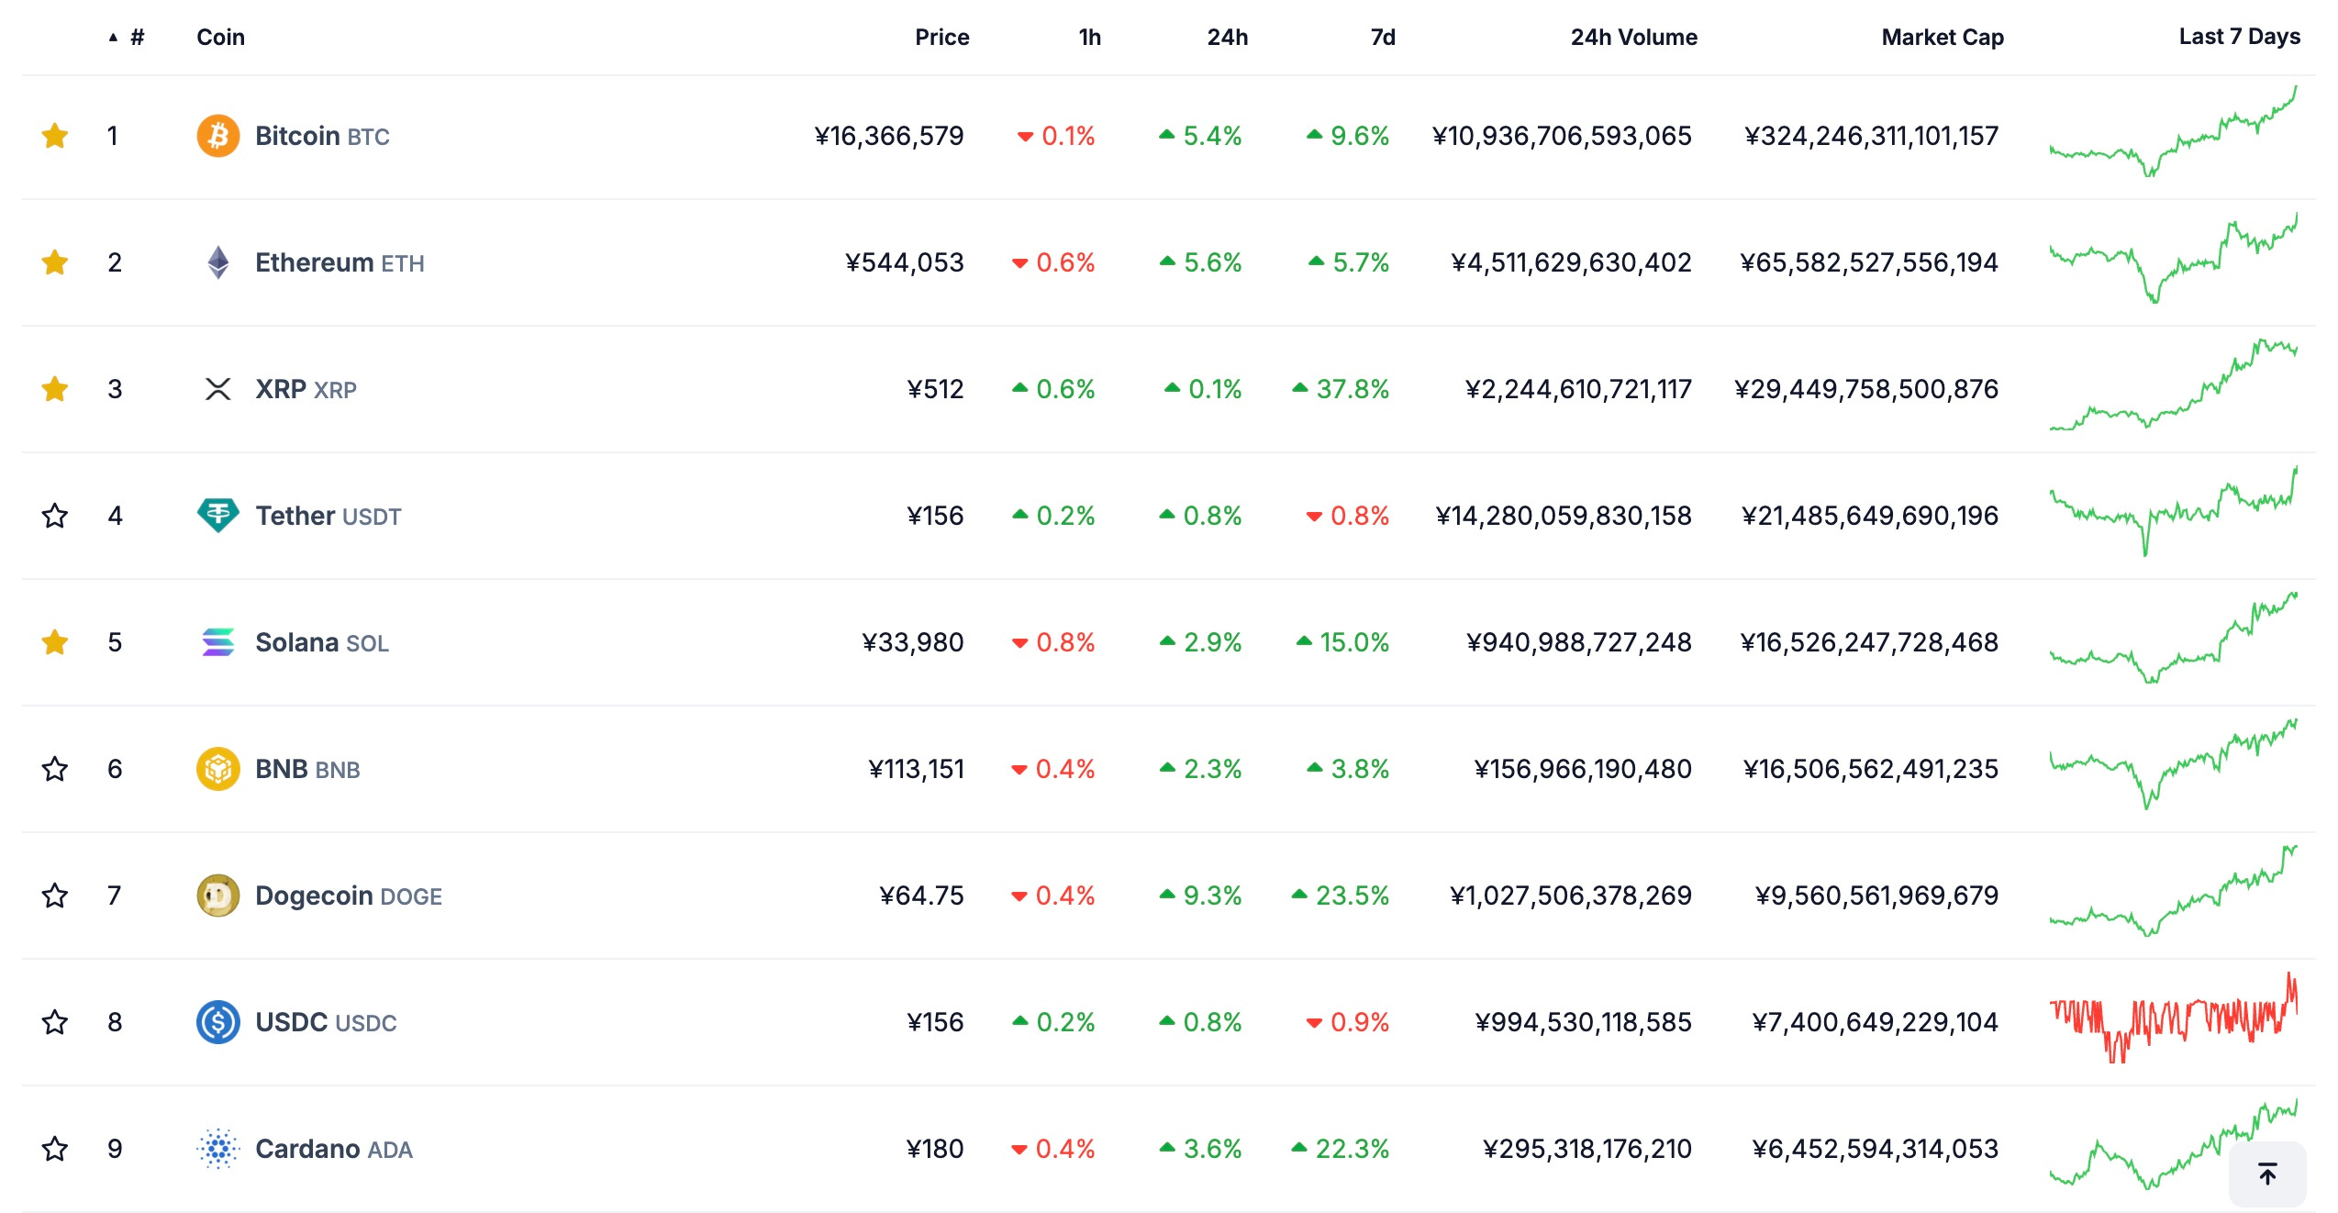View Ethereum 7-day sparkline chart
This screenshot has width=2338, height=1213.
(2174, 258)
